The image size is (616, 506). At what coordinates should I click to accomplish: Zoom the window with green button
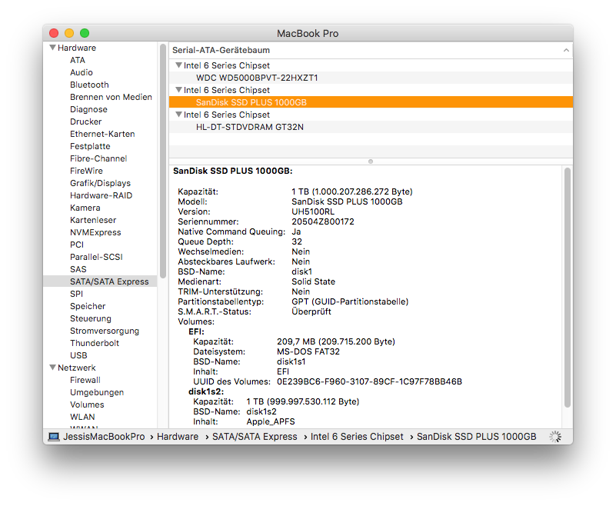(x=85, y=33)
